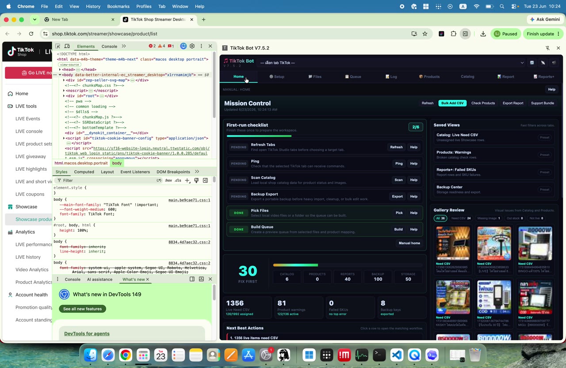Open the DevTools three-dot customize menu
Viewport: 566px width, 368px height.
point(201,46)
